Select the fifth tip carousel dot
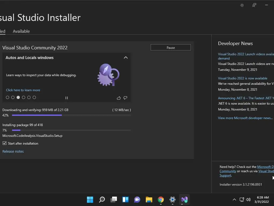Screen dimensions: 274x206 coord(29,97)
